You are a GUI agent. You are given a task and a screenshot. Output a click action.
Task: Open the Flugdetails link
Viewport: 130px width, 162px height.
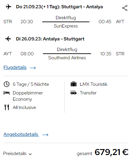(15, 67)
